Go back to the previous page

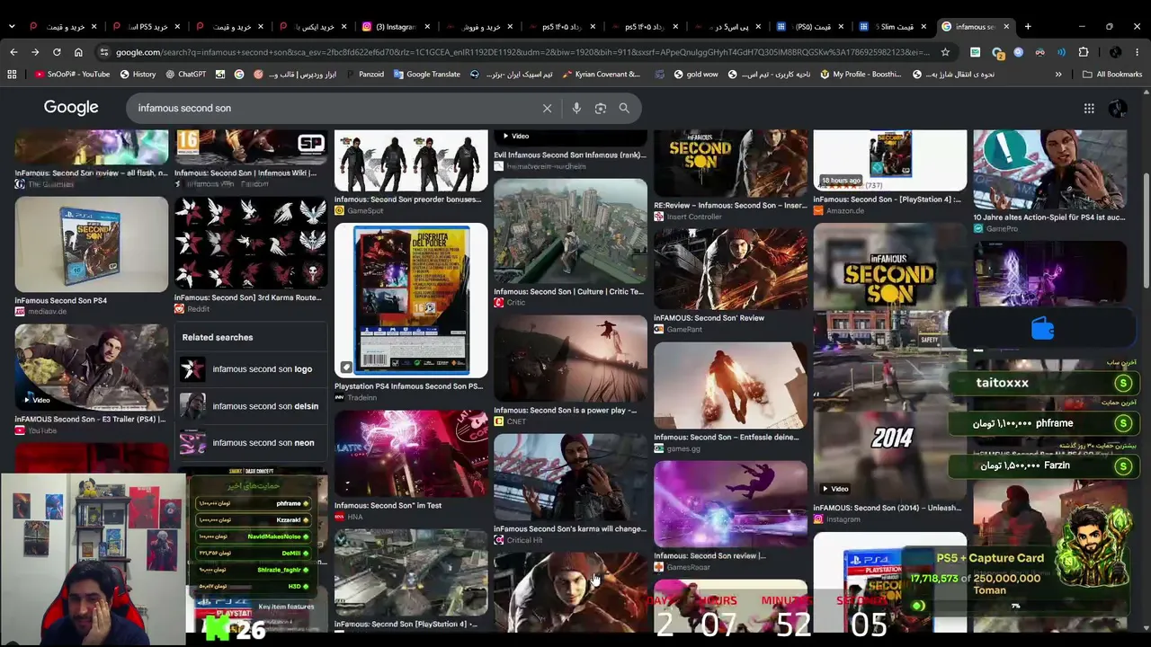13,52
